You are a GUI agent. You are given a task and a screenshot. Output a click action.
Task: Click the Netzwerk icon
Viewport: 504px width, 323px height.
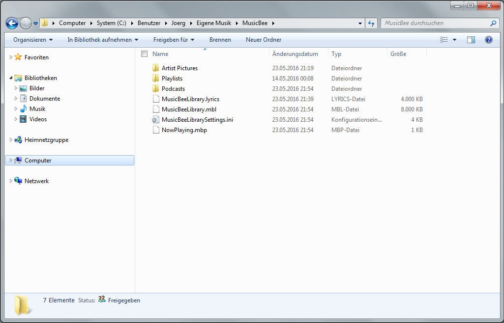pos(18,181)
